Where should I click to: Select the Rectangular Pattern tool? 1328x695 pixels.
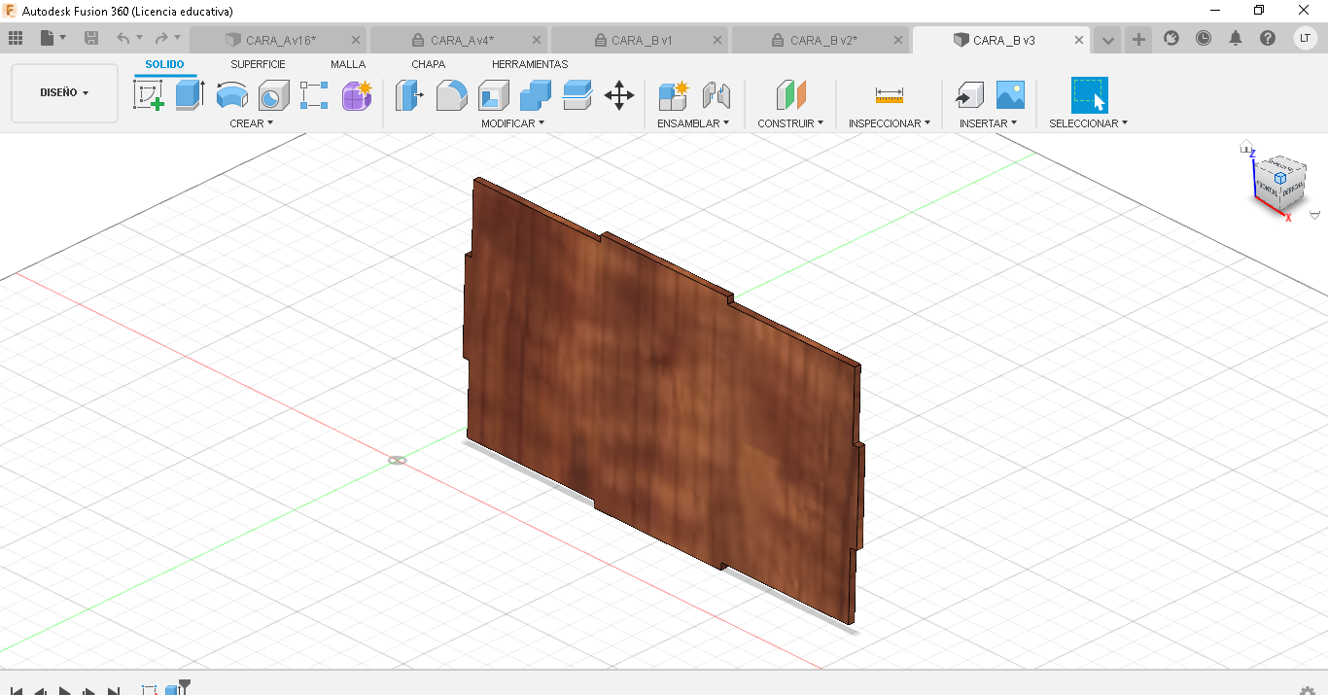314,95
